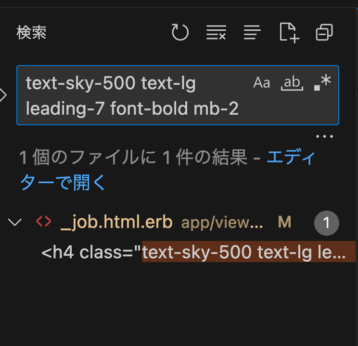The width and height of the screenshot is (358, 346).
Task: Clear search results icon
Action: pyautogui.click(x=216, y=32)
